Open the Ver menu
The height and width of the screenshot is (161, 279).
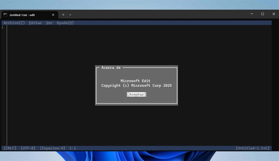pyautogui.click(x=49, y=23)
